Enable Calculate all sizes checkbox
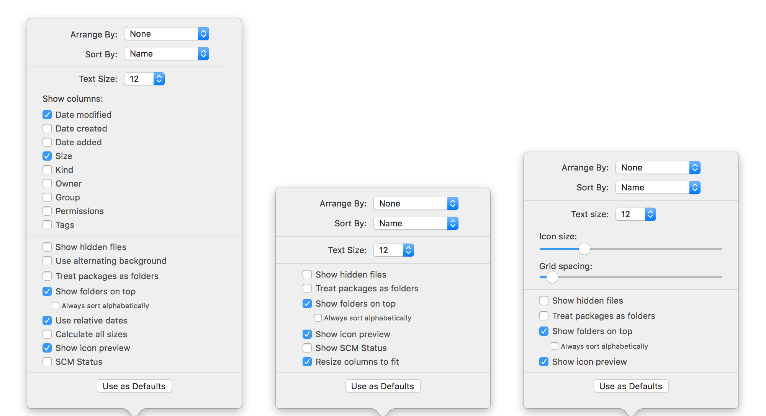This screenshot has width=766, height=416. point(47,334)
